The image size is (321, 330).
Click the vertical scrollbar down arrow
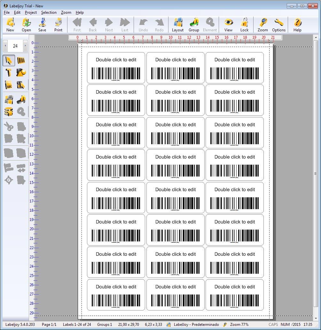(316, 318)
